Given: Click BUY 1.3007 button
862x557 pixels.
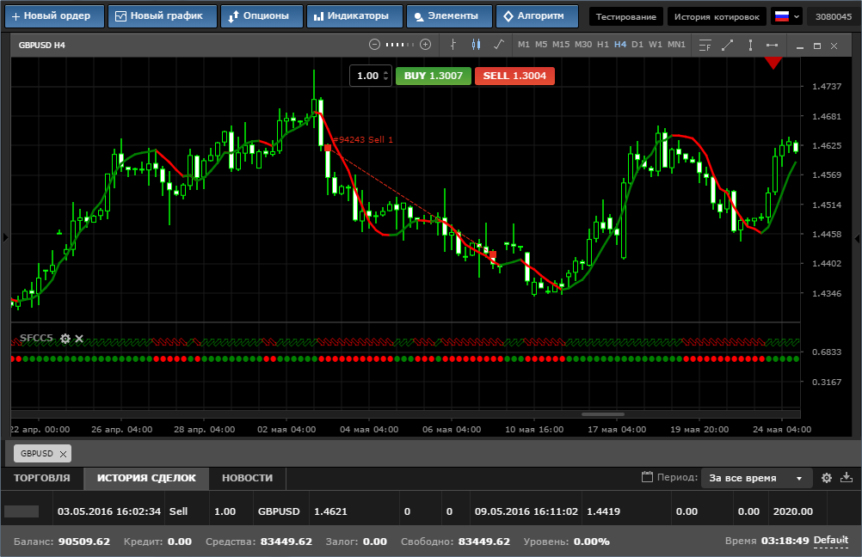Looking at the screenshot, I should [x=434, y=76].
